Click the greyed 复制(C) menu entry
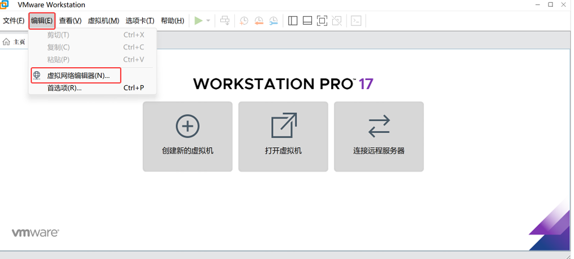 click(92, 47)
